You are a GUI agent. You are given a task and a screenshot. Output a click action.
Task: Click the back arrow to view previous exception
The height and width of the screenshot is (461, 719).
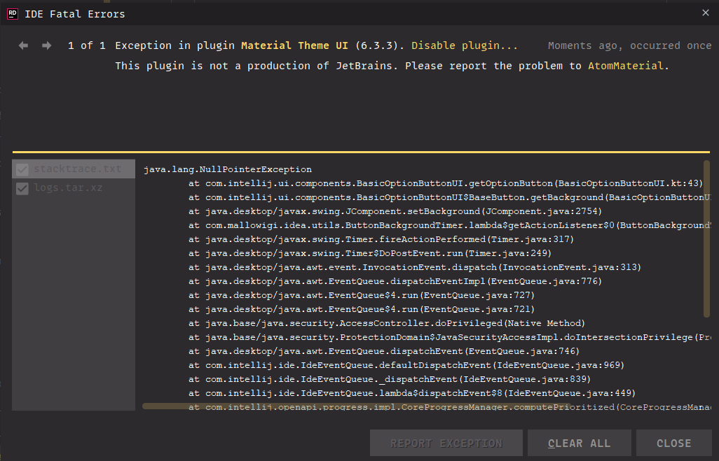point(23,45)
